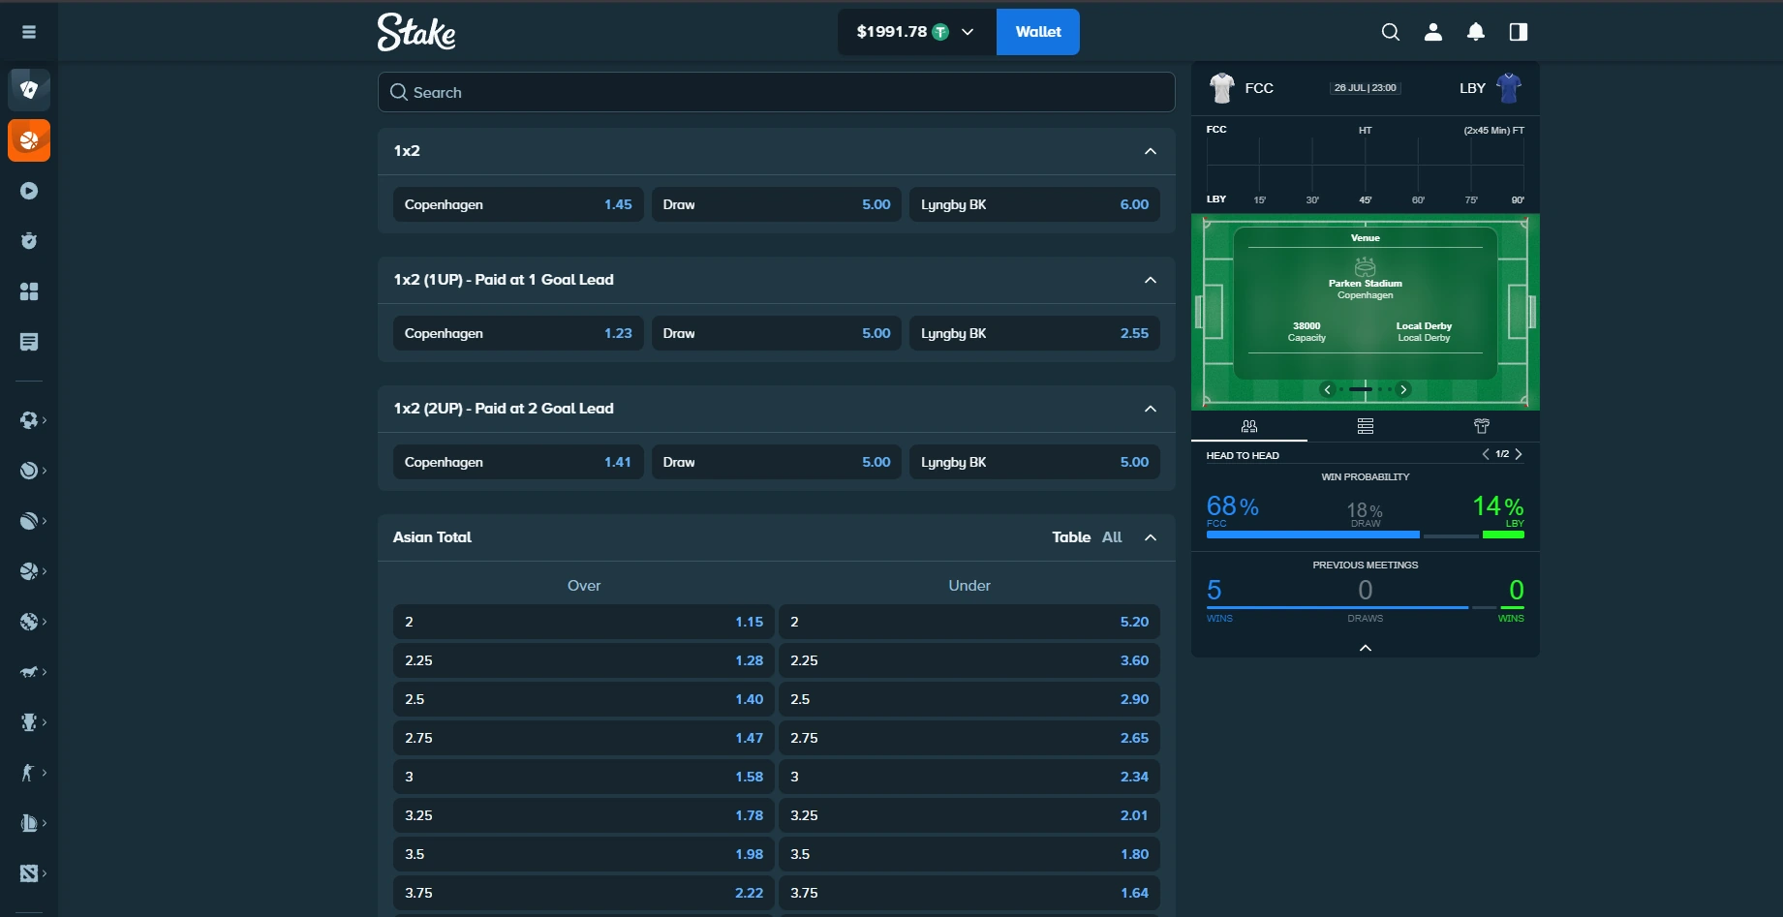Viewport: 1783px width, 917px height.
Task: Select Over 2 at 1.15
Action: pos(584,622)
